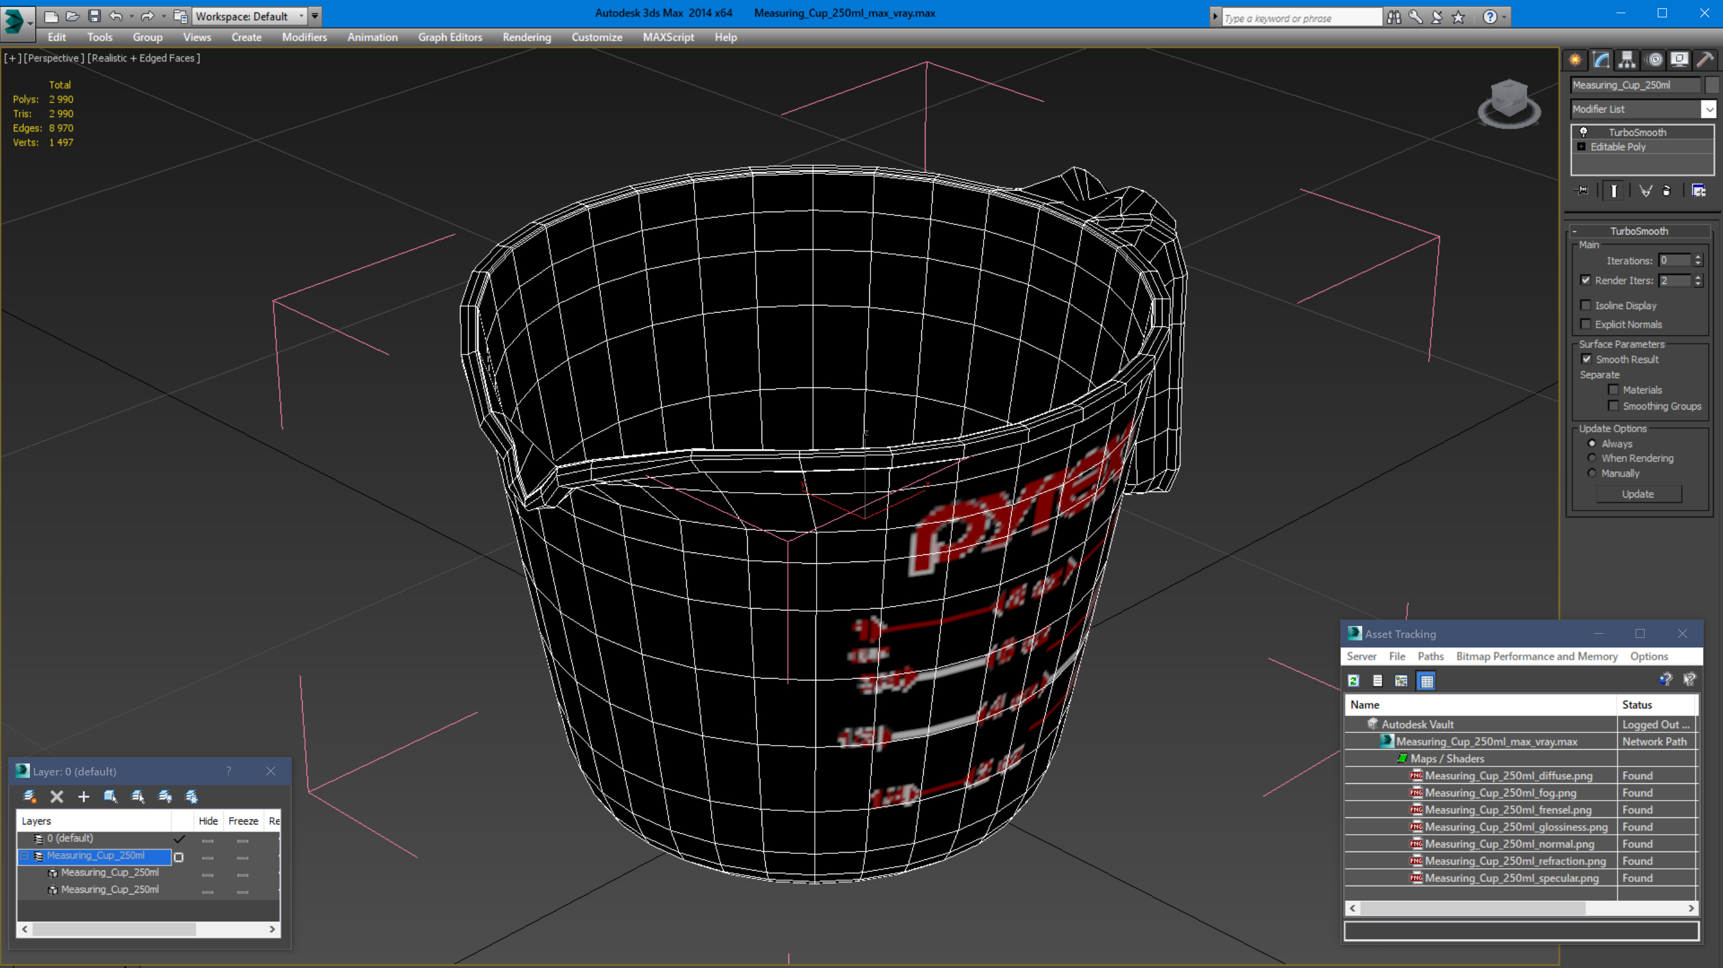The width and height of the screenshot is (1723, 968).
Task: Enable Explicit Normals checkbox
Action: pyautogui.click(x=1586, y=324)
